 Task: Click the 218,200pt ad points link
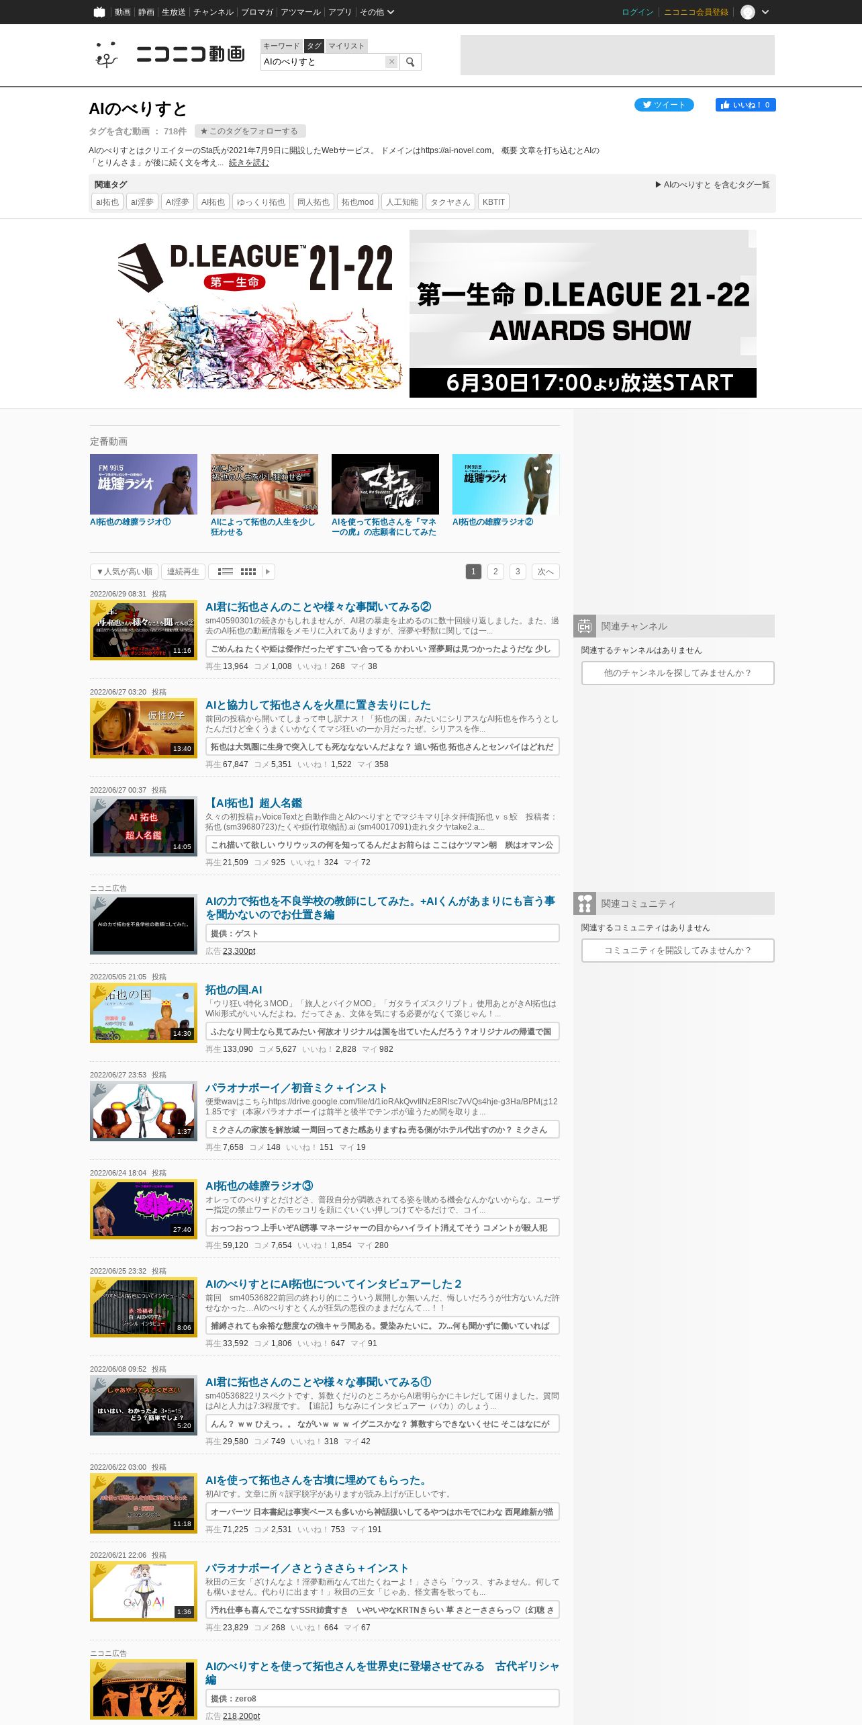[x=241, y=1716]
